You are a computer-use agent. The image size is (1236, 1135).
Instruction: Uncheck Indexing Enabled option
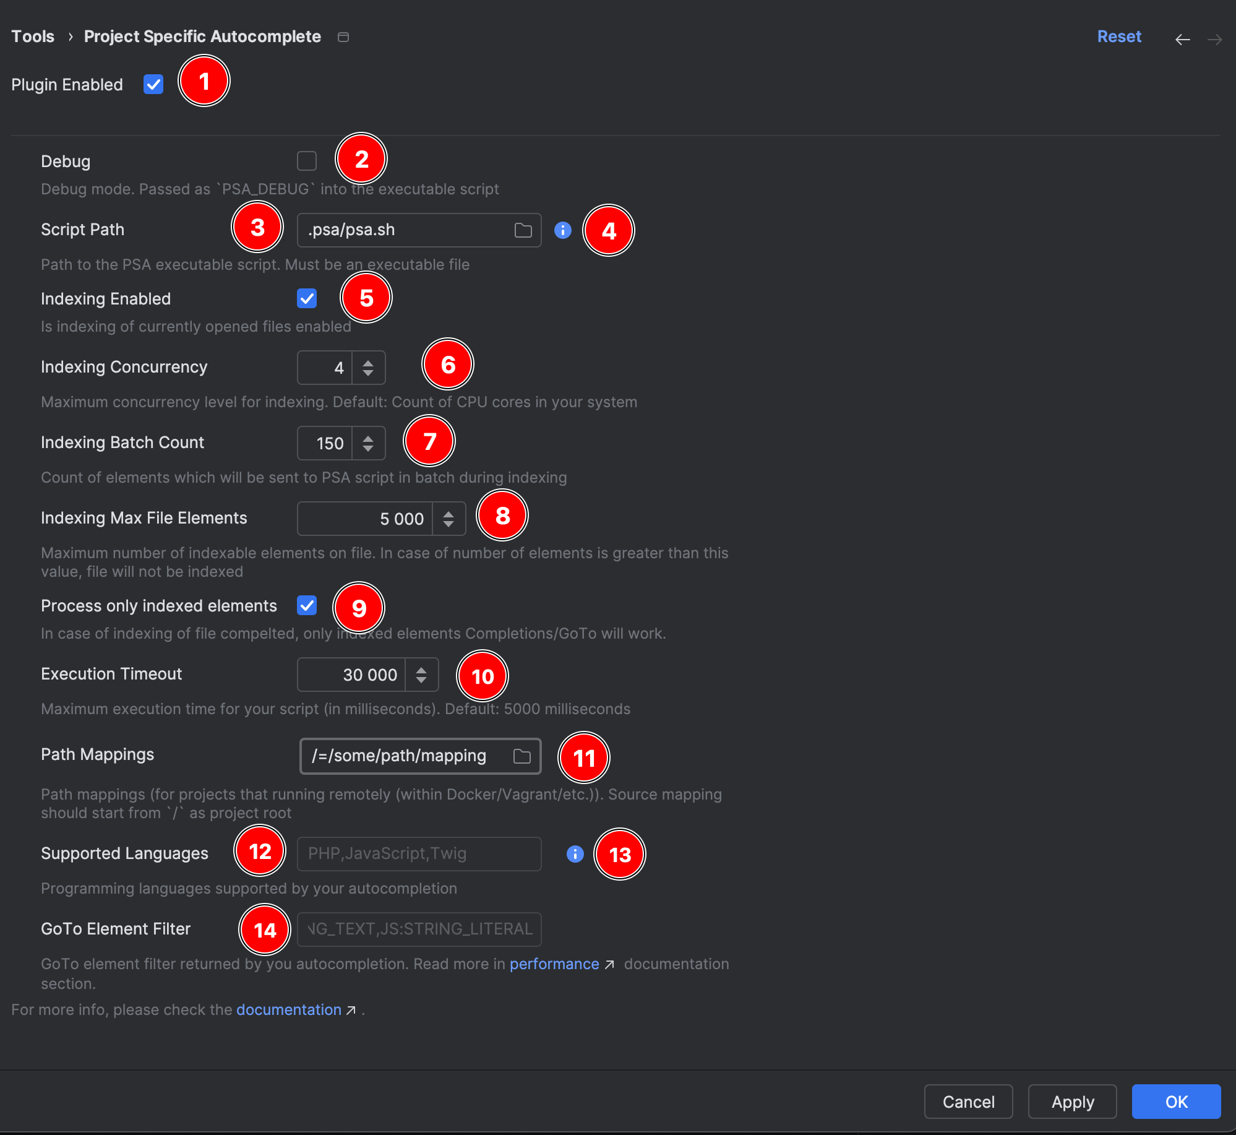307,298
